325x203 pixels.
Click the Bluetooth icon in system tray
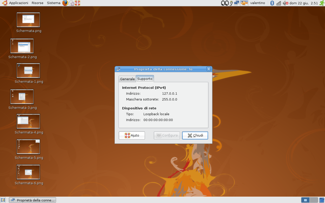272,3
